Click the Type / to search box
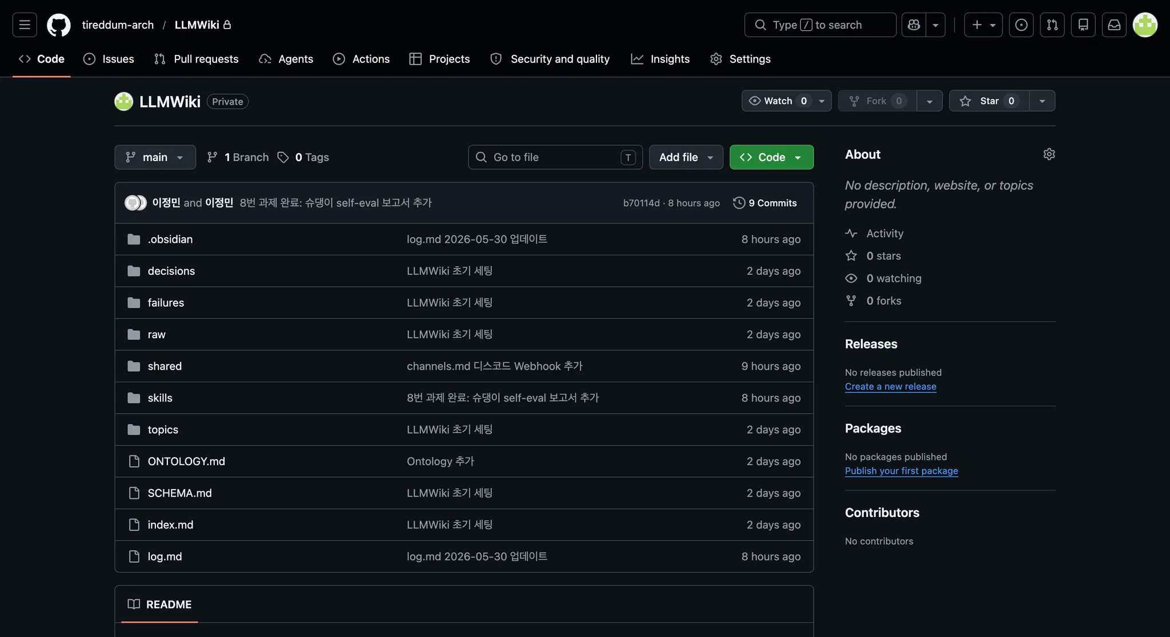Image resolution: width=1170 pixels, height=637 pixels. click(820, 25)
